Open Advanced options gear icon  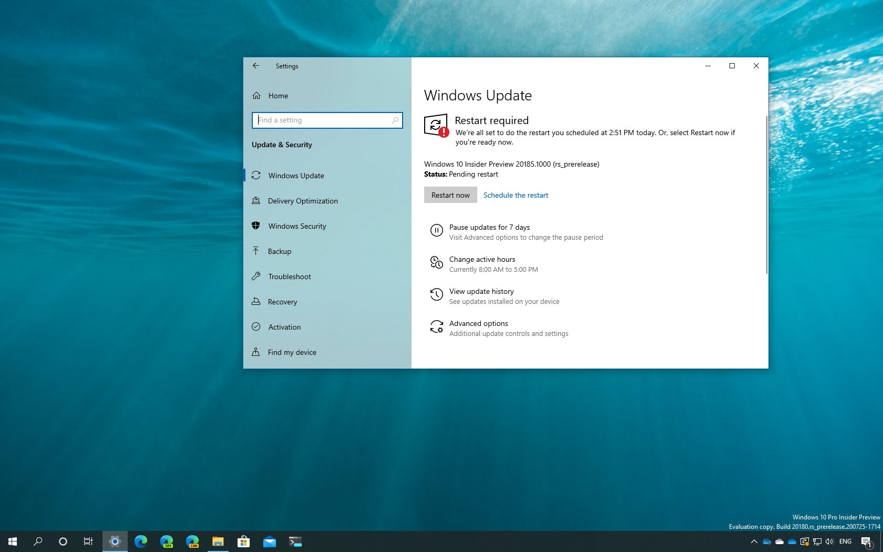coord(436,327)
